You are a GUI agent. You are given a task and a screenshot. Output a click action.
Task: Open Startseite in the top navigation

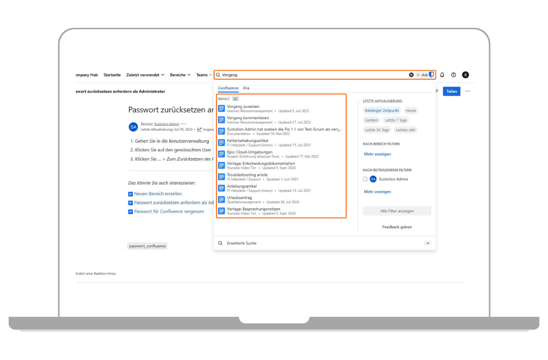[112, 75]
